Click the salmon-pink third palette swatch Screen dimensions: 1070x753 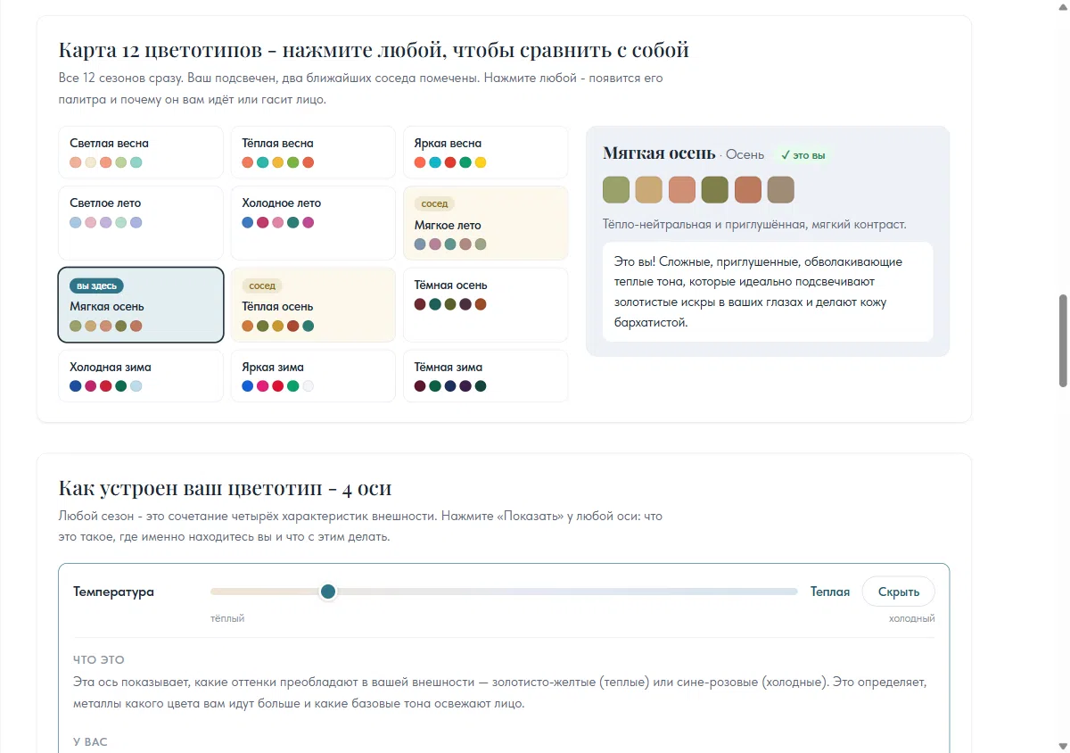[x=682, y=190]
